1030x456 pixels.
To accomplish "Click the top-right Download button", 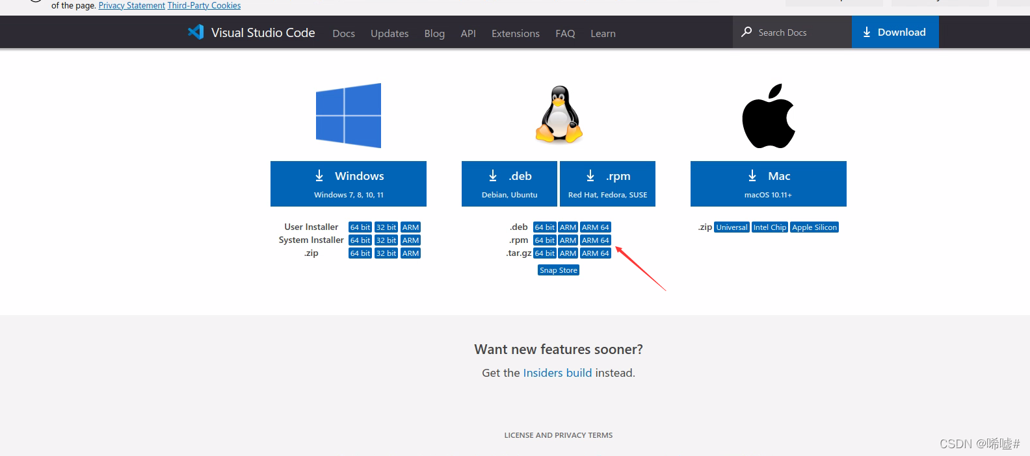I will [895, 32].
